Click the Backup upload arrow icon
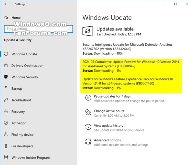Viewport: 192px width, 165px height. (x=6, y=88)
